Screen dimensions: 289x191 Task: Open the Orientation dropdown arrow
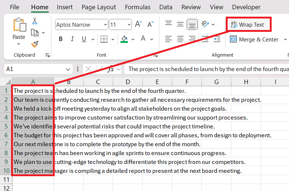213,24
